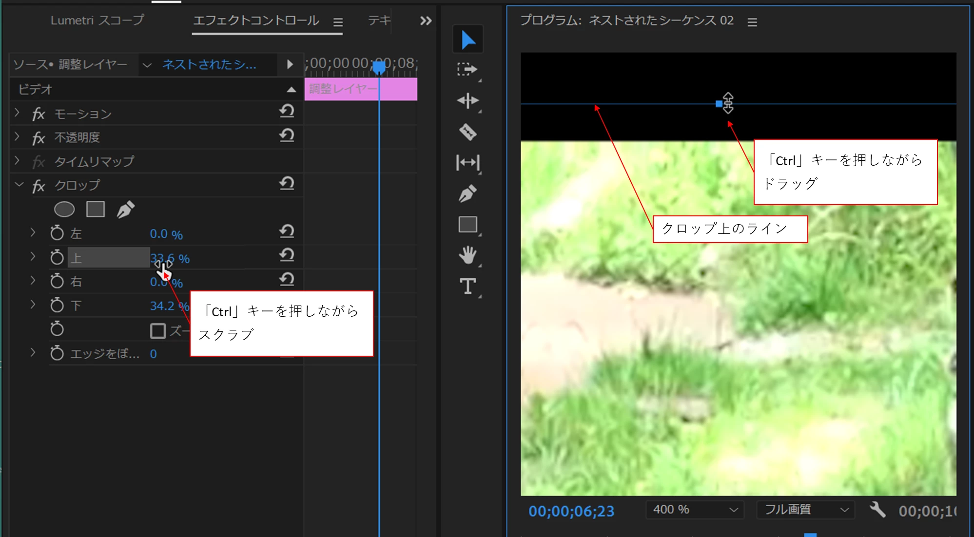Select the Track Select Forward tool
974x537 pixels.
(x=468, y=70)
